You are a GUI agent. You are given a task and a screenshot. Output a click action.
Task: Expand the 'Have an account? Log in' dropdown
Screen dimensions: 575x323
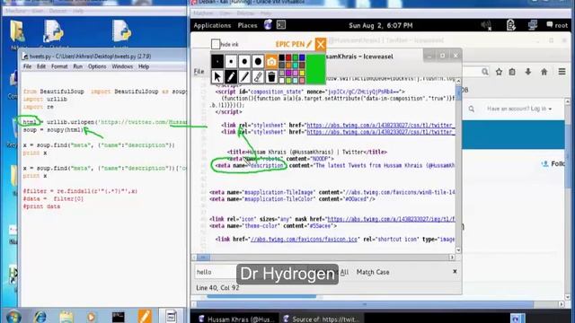tap(519, 109)
